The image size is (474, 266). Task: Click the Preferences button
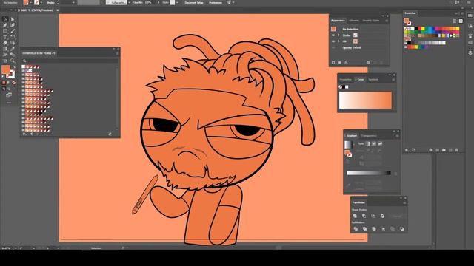click(216, 2)
